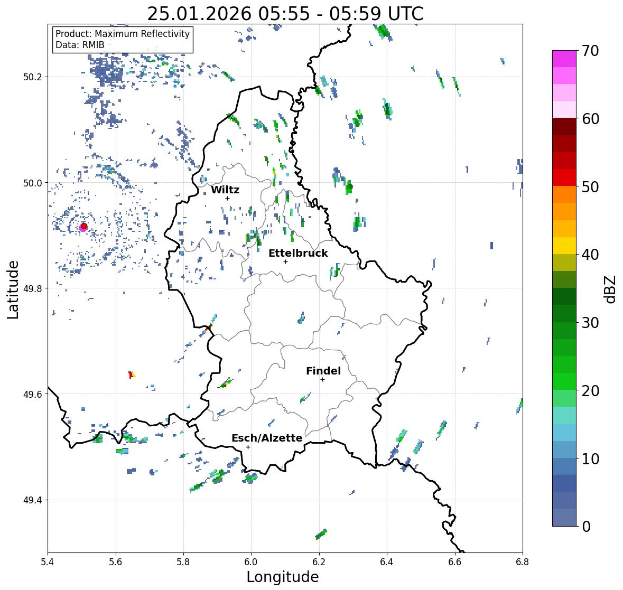623x590 pixels.
Task: Click the longitude tick label 6.0
Action: point(251,561)
